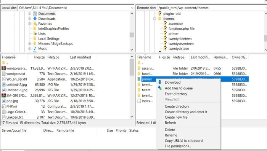Select untitled-2.jpg file icon

pos(3,84)
